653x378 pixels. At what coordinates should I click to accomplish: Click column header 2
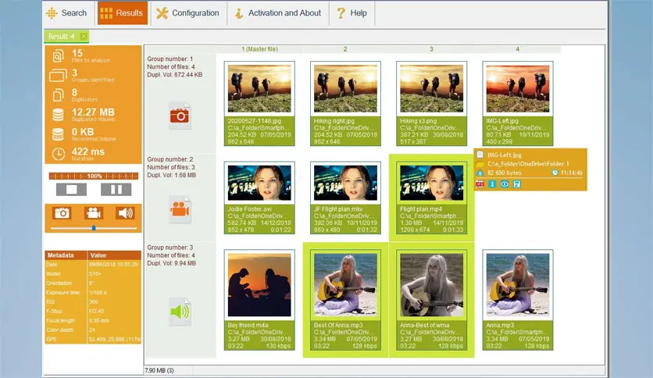click(345, 49)
